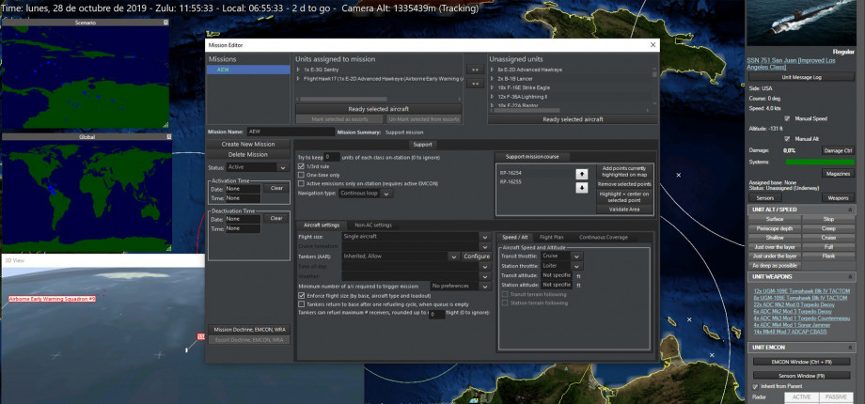This screenshot has height=404, width=865.
Task: Open the Continuous Coverage tab
Action: click(x=603, y=237)
